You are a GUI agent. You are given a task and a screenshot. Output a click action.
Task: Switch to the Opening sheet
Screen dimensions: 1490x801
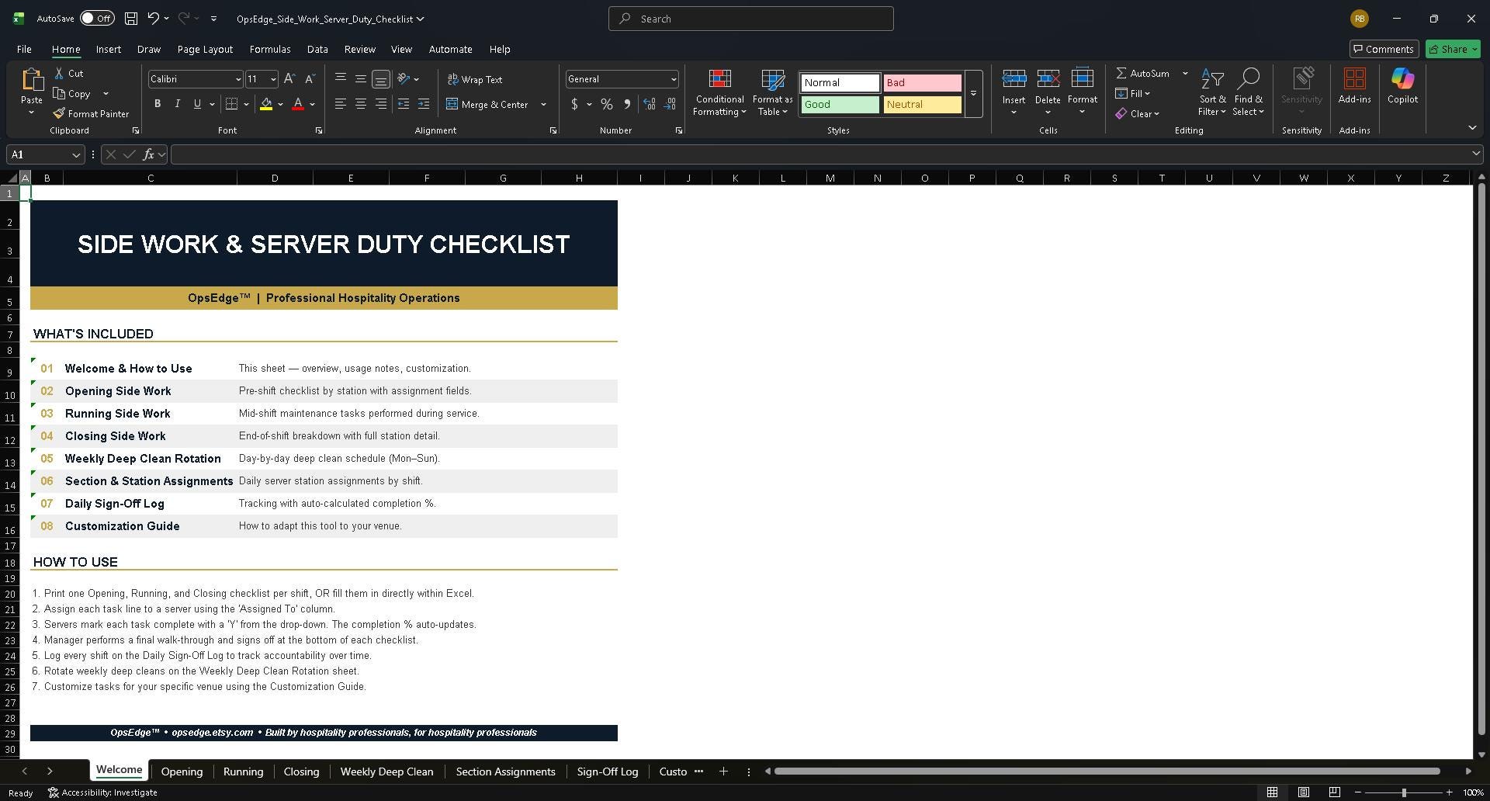[x=182, y=772]
